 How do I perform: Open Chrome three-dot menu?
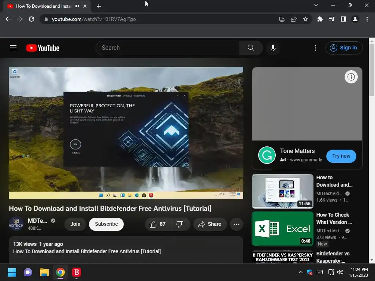[367, 19]
